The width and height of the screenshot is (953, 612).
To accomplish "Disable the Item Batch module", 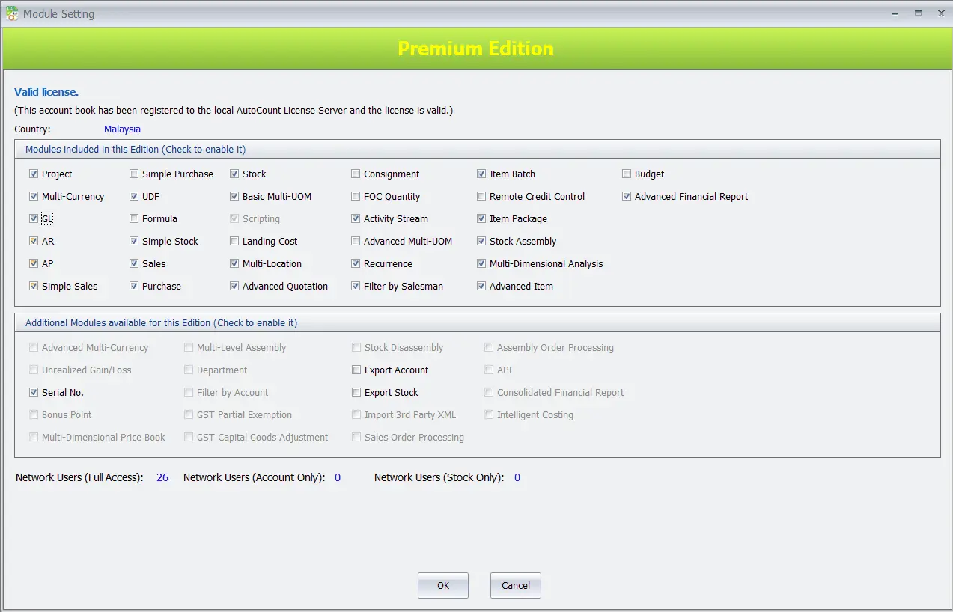I will [x=481, y=174].
